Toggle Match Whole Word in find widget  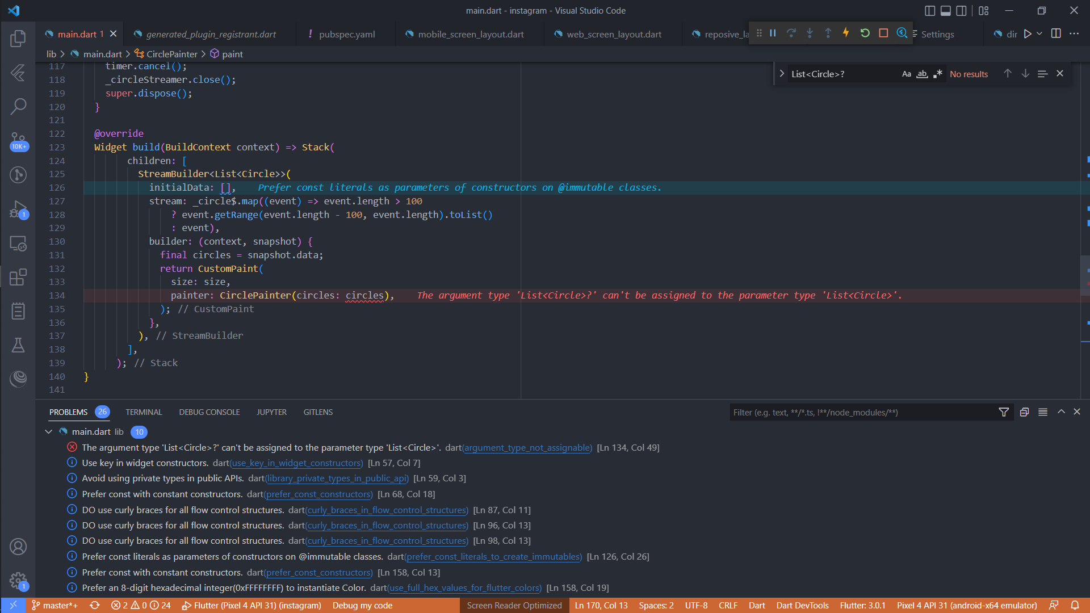coord(922,74)
